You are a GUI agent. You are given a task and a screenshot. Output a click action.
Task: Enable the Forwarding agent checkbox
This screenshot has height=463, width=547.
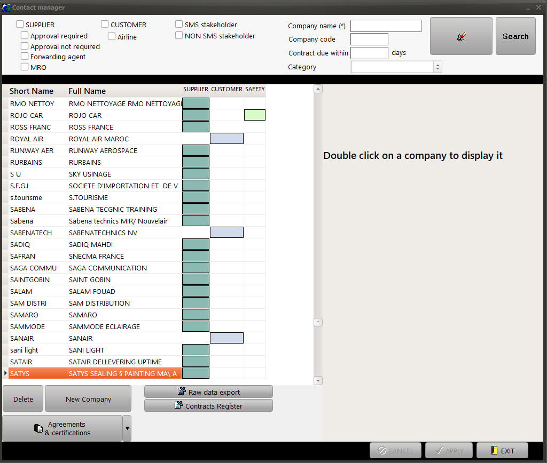(25, 56)
